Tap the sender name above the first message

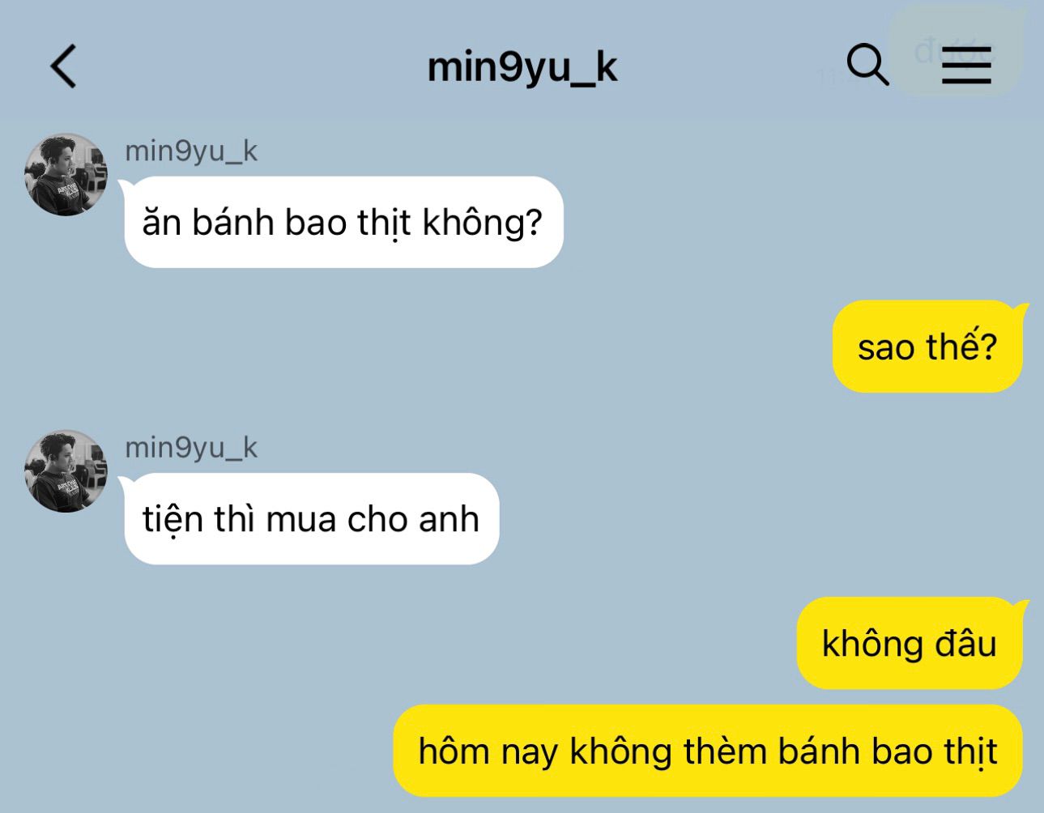[x=191, y=151]
